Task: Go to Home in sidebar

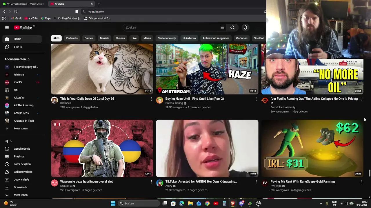Action: tap(22, 39)
